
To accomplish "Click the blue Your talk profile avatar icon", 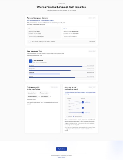I will (31, 61).
